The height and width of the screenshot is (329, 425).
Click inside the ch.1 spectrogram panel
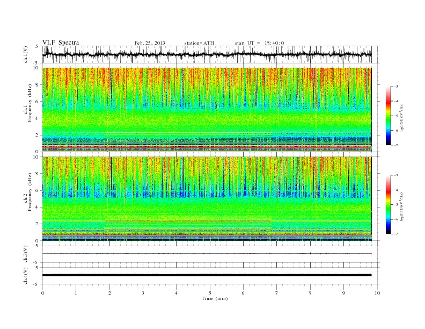pyautogui.click(x=207, y=110)
